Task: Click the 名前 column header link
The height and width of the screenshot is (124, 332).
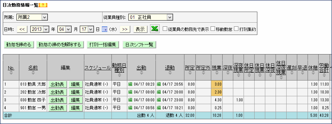Action: click(33, 68)
